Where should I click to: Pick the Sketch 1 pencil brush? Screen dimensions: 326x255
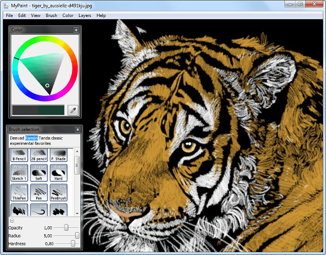coord(19,173)
